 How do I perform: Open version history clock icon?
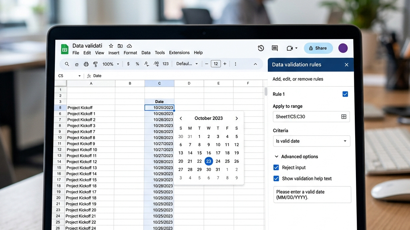[x=261, y=48]
